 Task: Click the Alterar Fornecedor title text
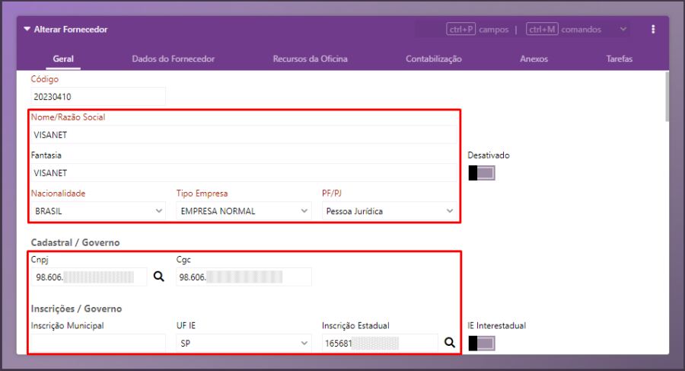[x=71, y=29]
